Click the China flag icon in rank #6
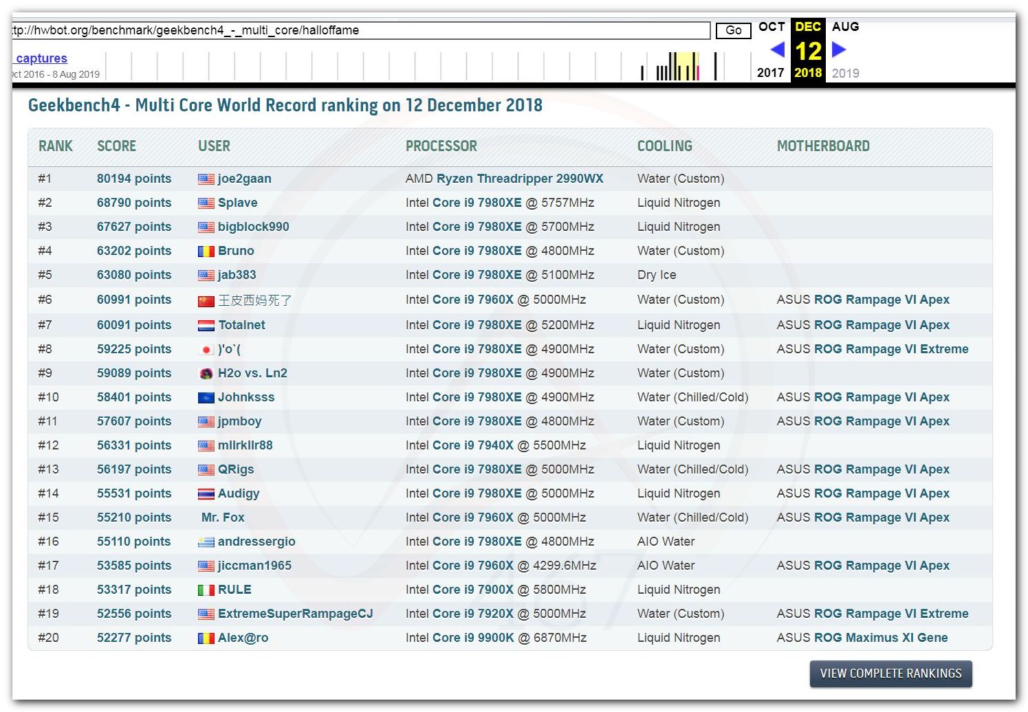Image resolution: width=1028 pixels, height=712 pixels. [x=206, y=301]
